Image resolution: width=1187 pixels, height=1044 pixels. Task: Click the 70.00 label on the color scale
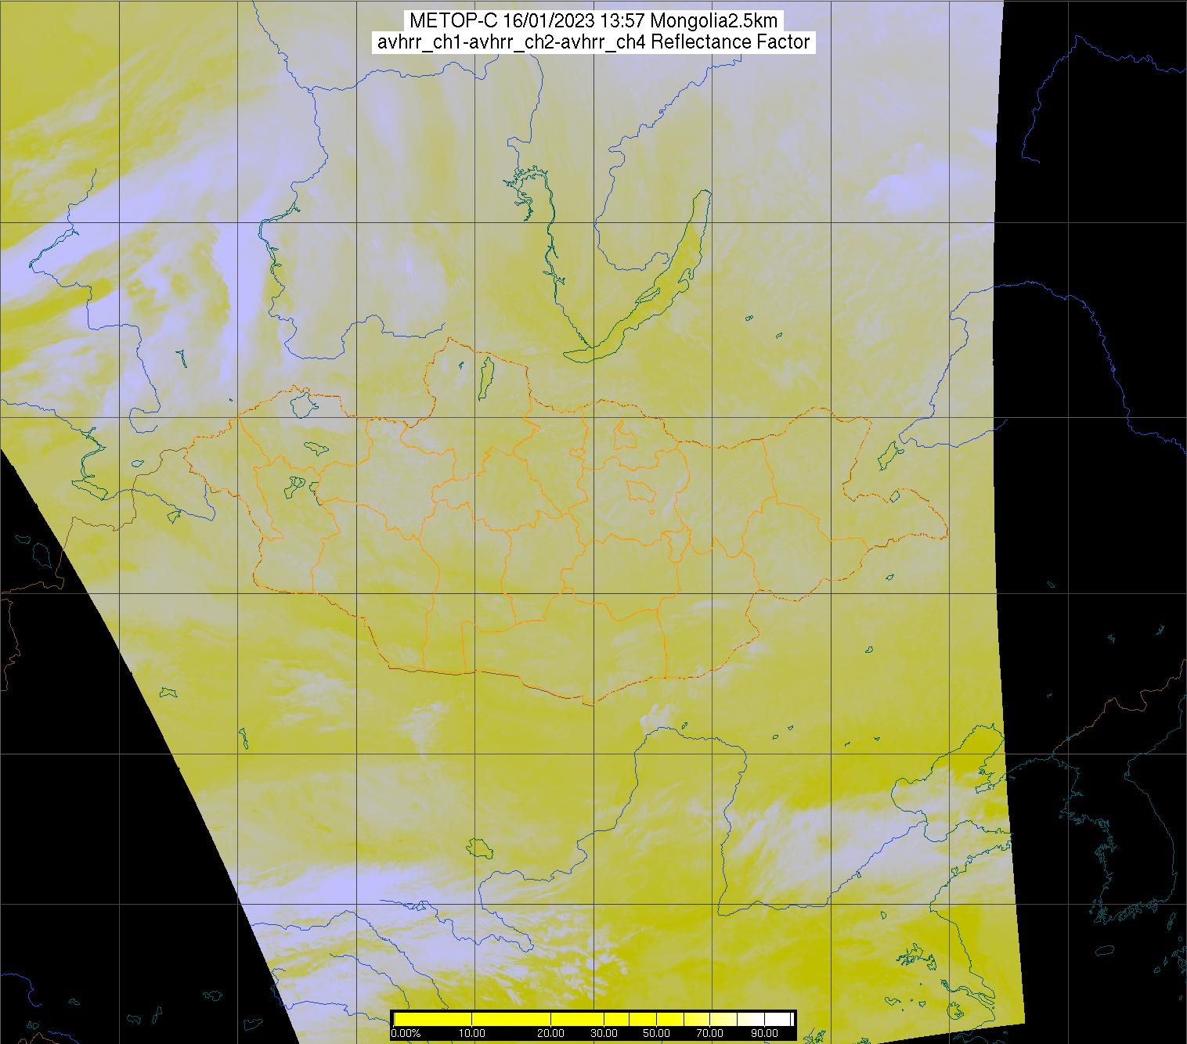pyautogui.click(x=709, y=1034)
